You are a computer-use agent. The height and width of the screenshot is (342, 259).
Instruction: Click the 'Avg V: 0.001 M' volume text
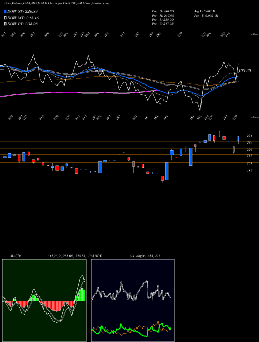pyautogui.click(x=206, y=11)
